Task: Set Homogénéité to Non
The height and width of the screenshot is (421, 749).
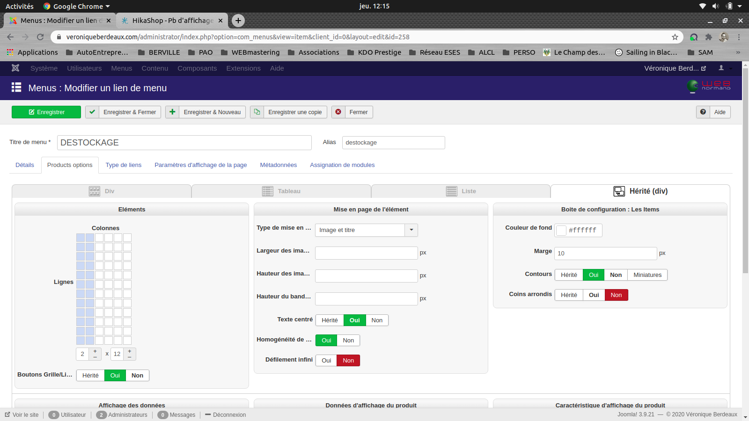Action: coord(348,341)
